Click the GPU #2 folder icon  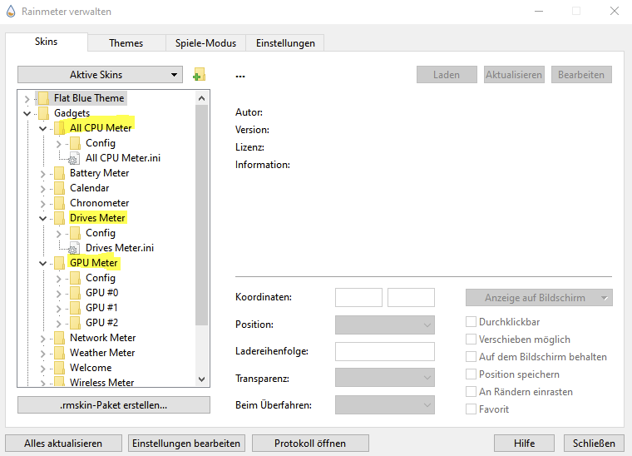click(75, 323)
